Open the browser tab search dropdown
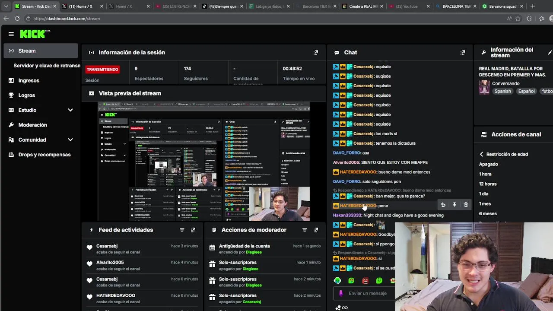This screenshot has height=311, width=553. (6, 6)
